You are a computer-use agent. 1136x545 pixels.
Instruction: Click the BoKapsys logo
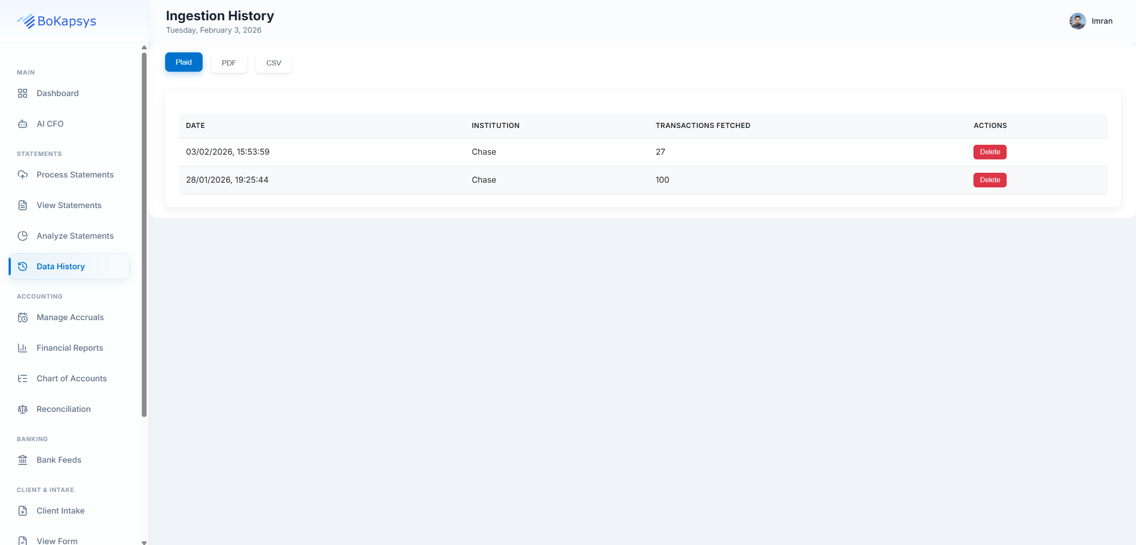(x=56, y=21)
